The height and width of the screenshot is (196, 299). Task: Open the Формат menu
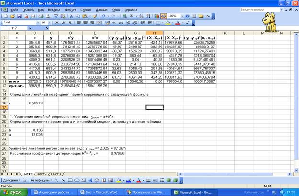pos(69,9)
